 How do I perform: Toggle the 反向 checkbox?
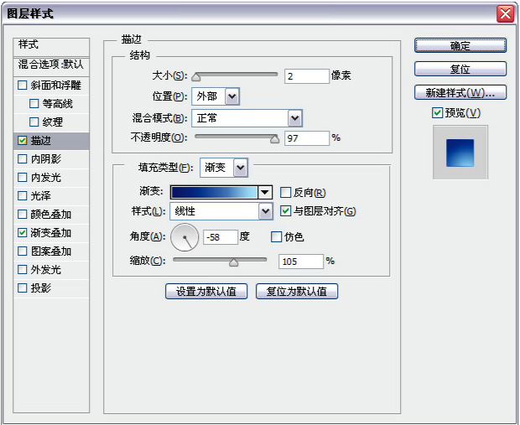(x=286, y=193)
